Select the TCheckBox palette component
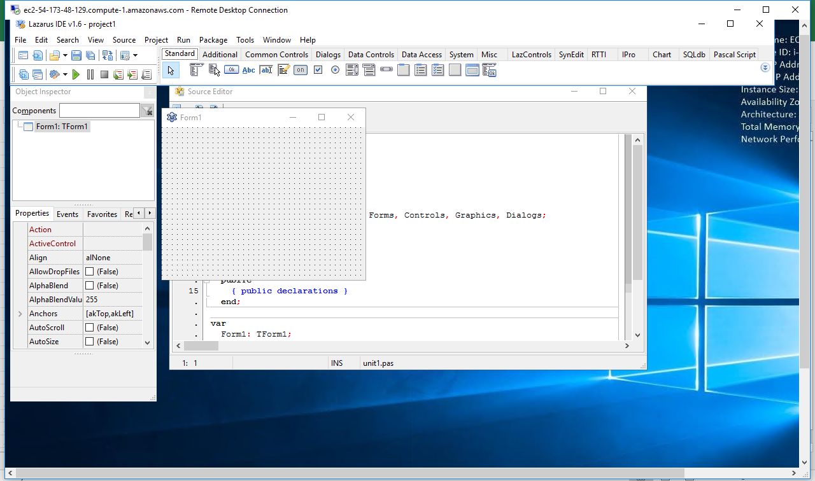815x481 pixels. (318, 70)
